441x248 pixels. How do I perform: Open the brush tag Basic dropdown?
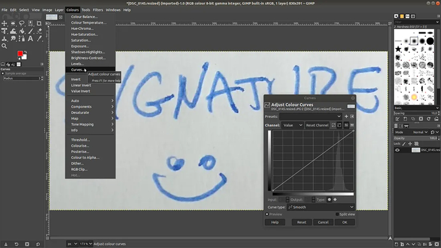pos(417,108)
